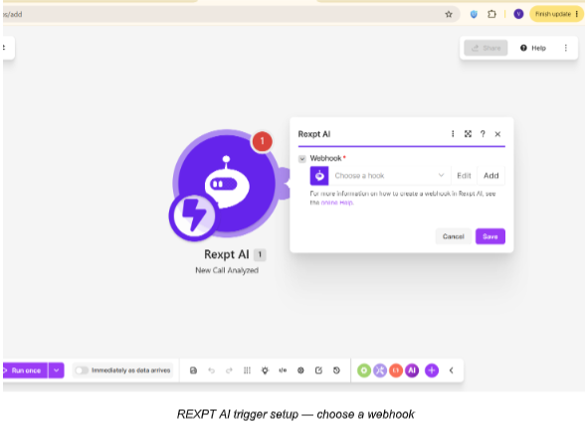Click the notes icon in toolbar

[x=318, y=370]
